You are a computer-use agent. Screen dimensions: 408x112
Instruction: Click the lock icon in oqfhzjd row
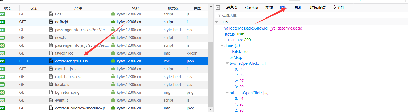[113, 22]
